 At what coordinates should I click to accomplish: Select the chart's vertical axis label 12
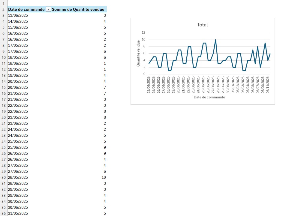coord(143,33)
